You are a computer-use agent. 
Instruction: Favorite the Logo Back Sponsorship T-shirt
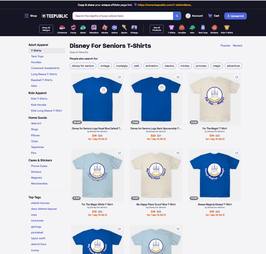point(178,77)
